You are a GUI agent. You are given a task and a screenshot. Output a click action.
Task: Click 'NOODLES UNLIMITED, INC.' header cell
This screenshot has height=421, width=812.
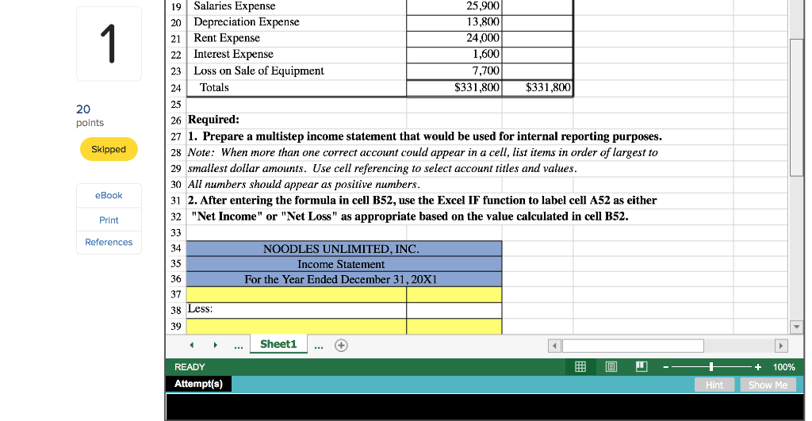pos(344,249)
